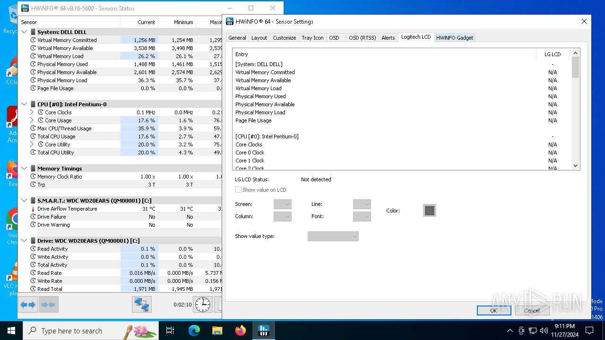605x340 pixels.
Task: Click the clock reset timer icon
Action: [x=203, y=305]
